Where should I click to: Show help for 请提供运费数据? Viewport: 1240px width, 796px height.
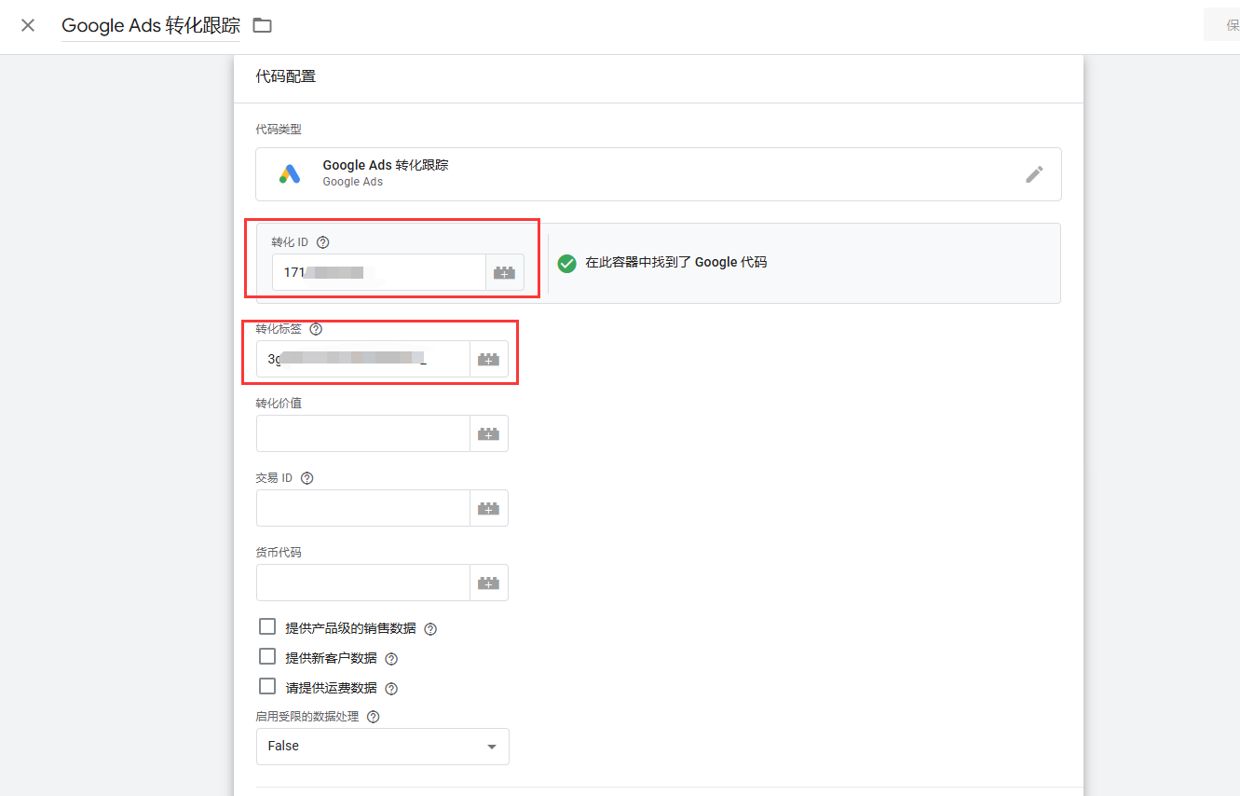[x=391, y=689]
